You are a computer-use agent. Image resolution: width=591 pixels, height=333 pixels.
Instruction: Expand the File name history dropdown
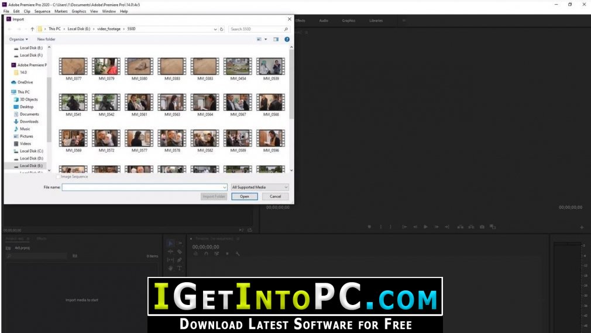225,187
